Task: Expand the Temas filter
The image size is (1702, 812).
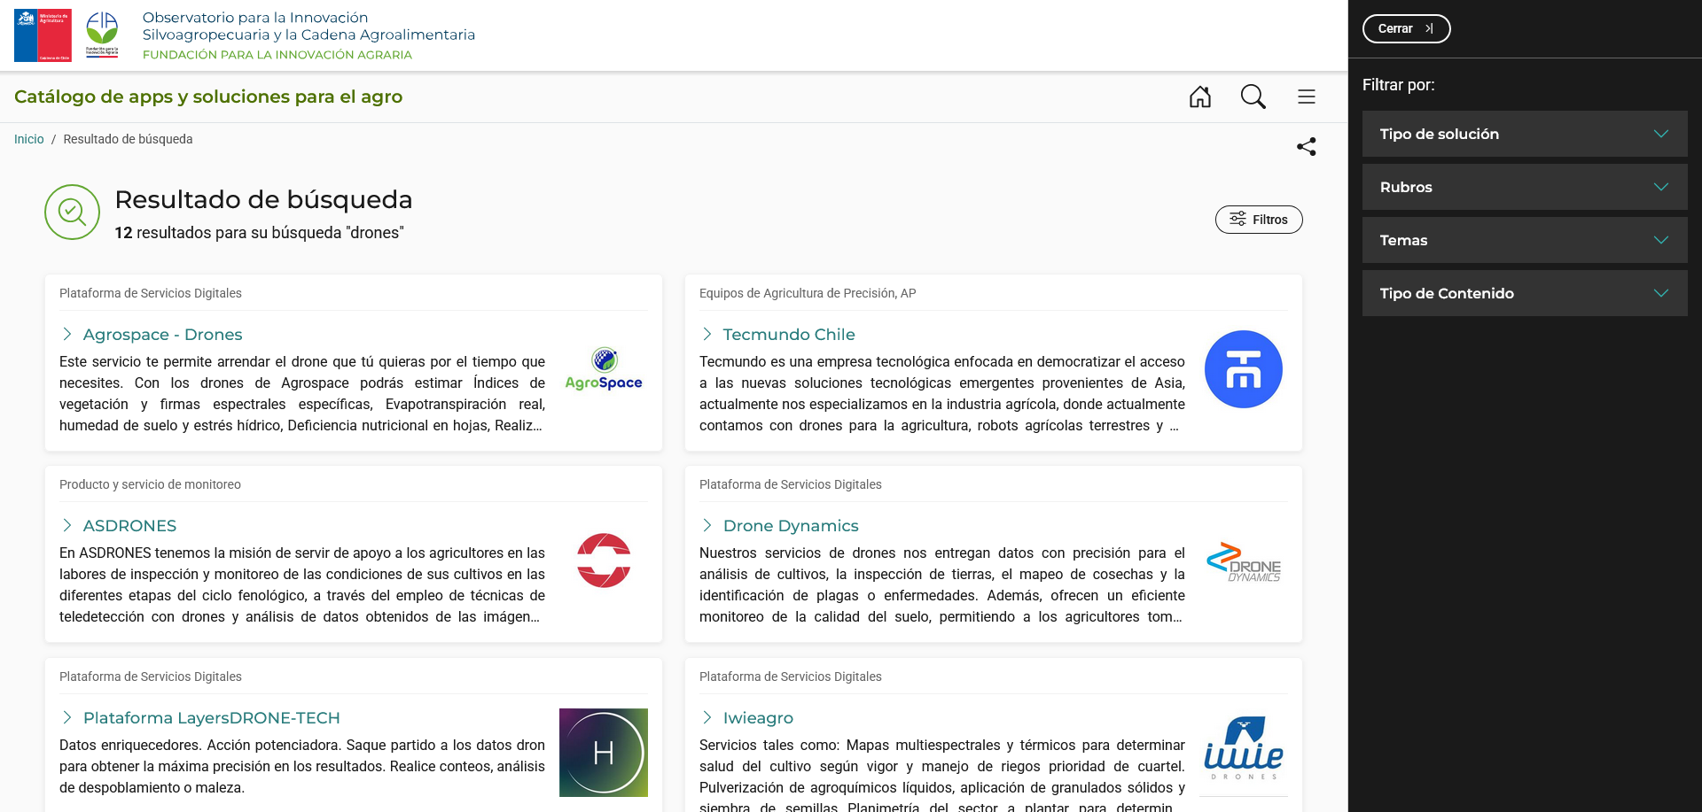Action: click(1525, 240)
